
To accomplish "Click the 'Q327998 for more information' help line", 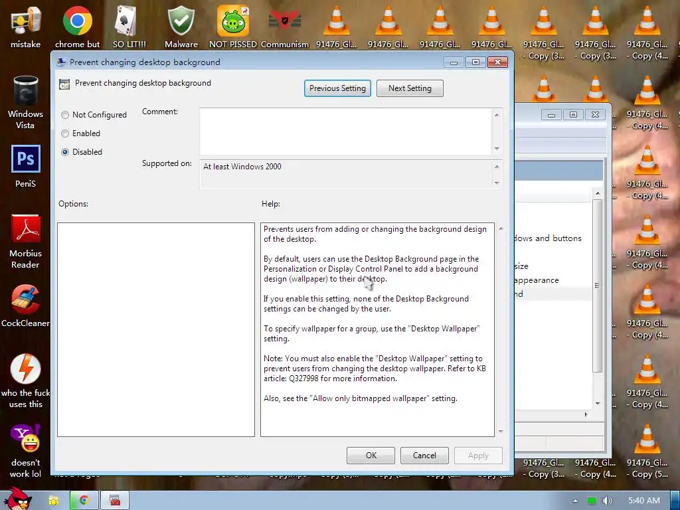I will [x=343, y=378].
